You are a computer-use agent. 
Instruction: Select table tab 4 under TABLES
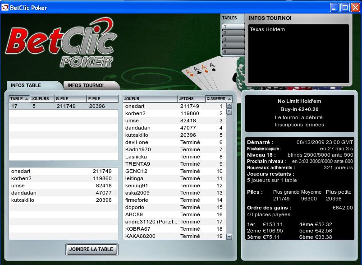point(233,46)
